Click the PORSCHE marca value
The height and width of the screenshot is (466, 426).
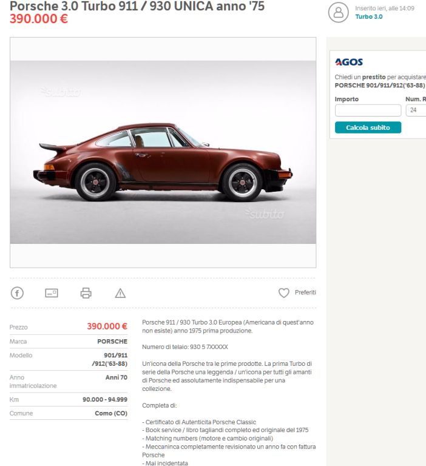[x=112, y=341]
